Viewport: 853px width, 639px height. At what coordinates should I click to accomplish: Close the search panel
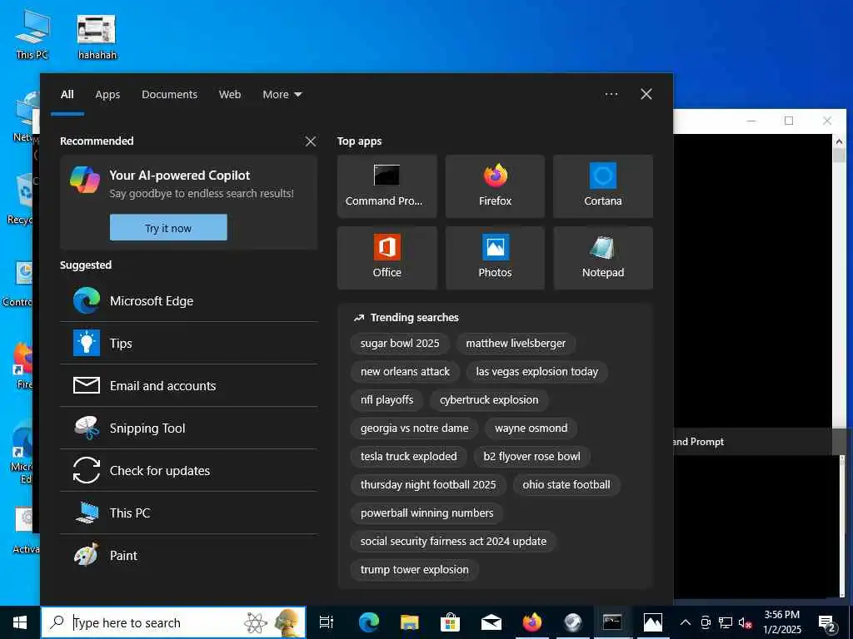point(646,95)
